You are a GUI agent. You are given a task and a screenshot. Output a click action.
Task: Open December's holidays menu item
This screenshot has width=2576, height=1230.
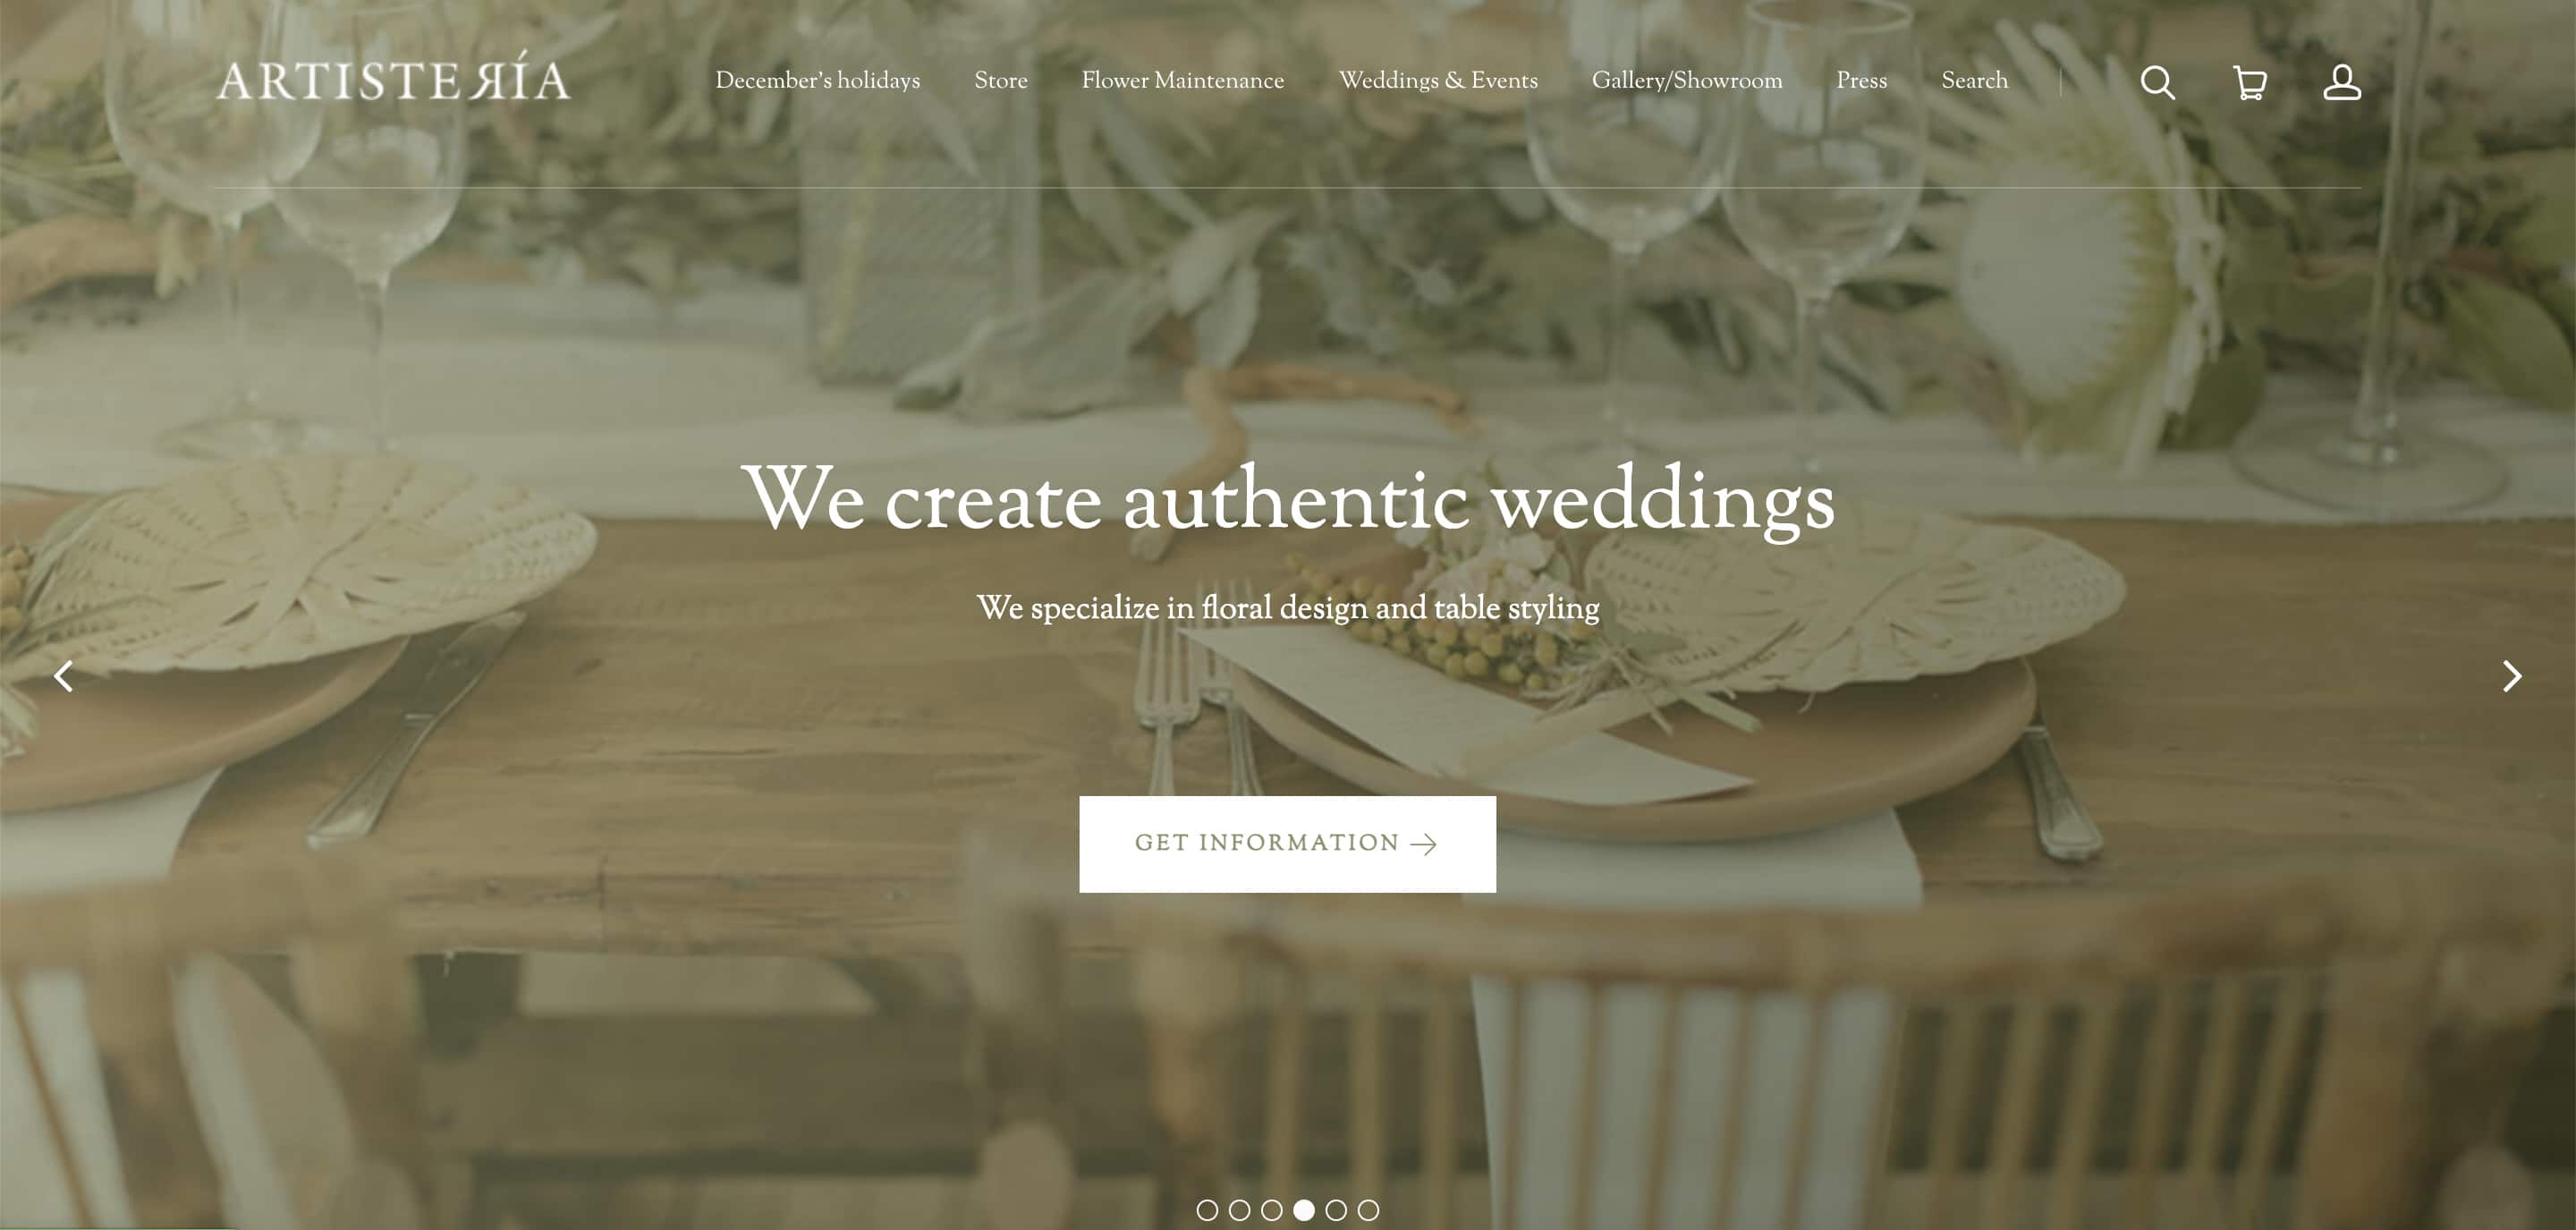[x=817, y=80]
